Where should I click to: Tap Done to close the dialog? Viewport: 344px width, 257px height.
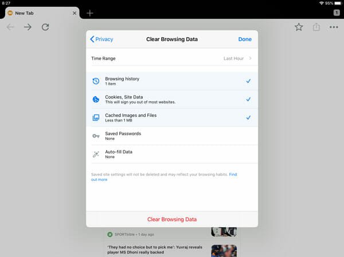tap(244, 39)
